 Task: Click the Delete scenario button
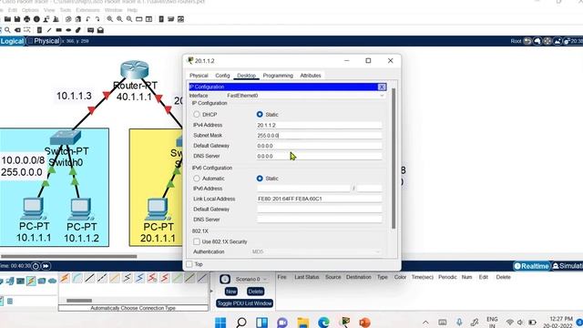(255, 292)
